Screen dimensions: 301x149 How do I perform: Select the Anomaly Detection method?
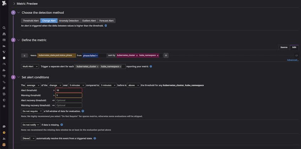[69, 21]
